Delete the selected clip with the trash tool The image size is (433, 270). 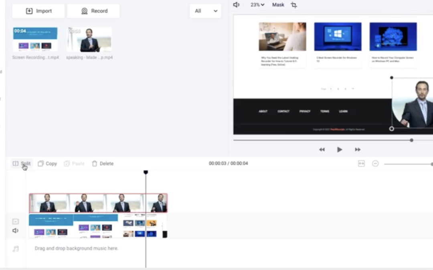tap(102, 163)
